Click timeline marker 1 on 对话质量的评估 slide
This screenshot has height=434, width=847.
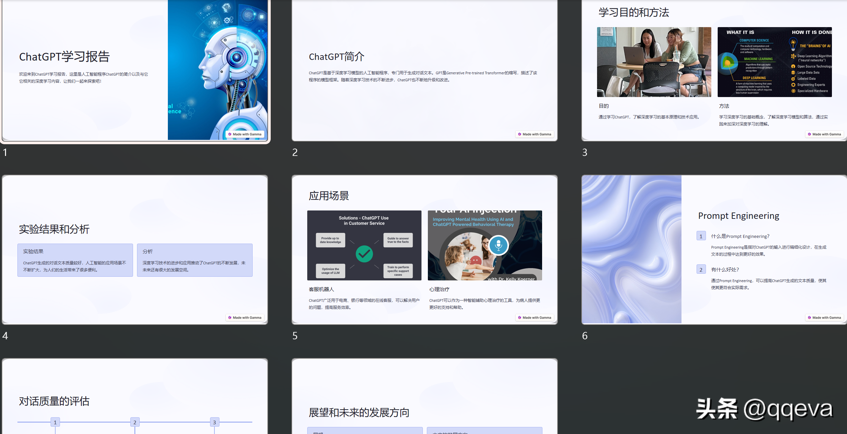pos(55,422)
